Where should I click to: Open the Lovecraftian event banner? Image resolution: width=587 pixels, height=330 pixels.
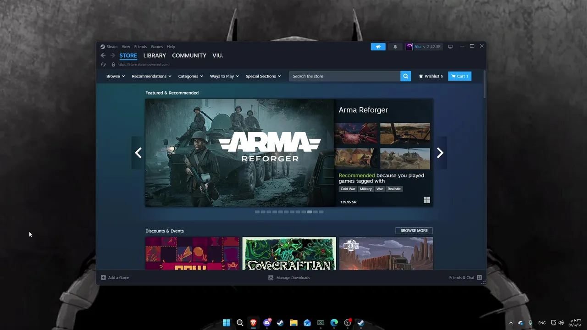click(x=289, y=253)
